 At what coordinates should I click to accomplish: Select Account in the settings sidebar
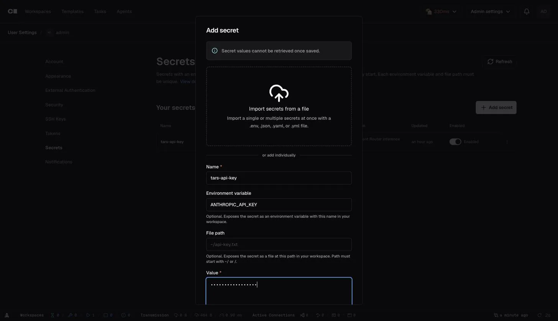click(54, 62)
